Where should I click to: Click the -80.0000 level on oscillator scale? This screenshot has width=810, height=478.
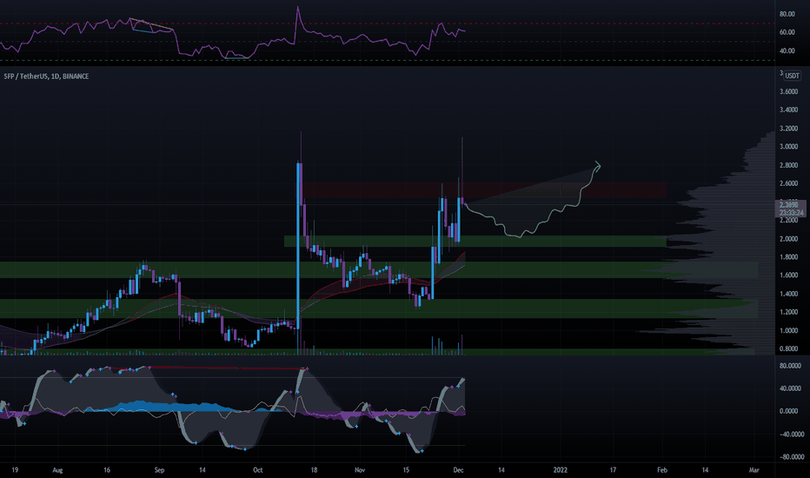coord(791,457)
